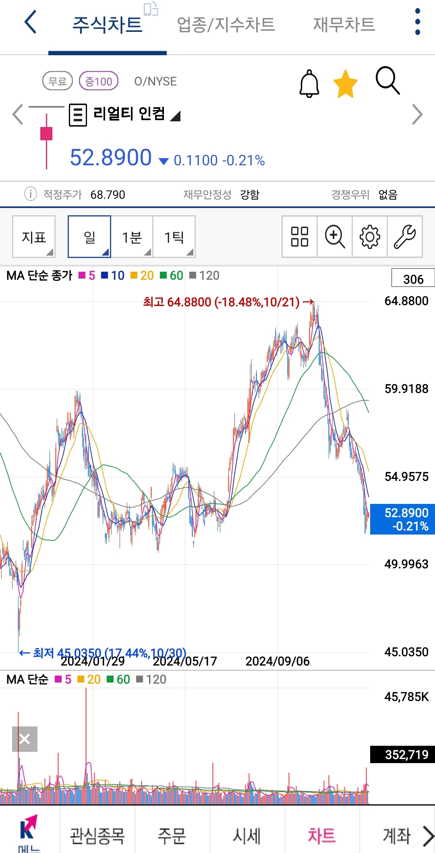
Task: Open the 적정주가 info icon
Action: pos(30,194)
